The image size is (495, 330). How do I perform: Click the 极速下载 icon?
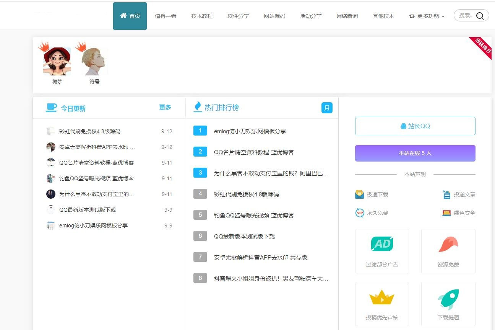[359, 194]
